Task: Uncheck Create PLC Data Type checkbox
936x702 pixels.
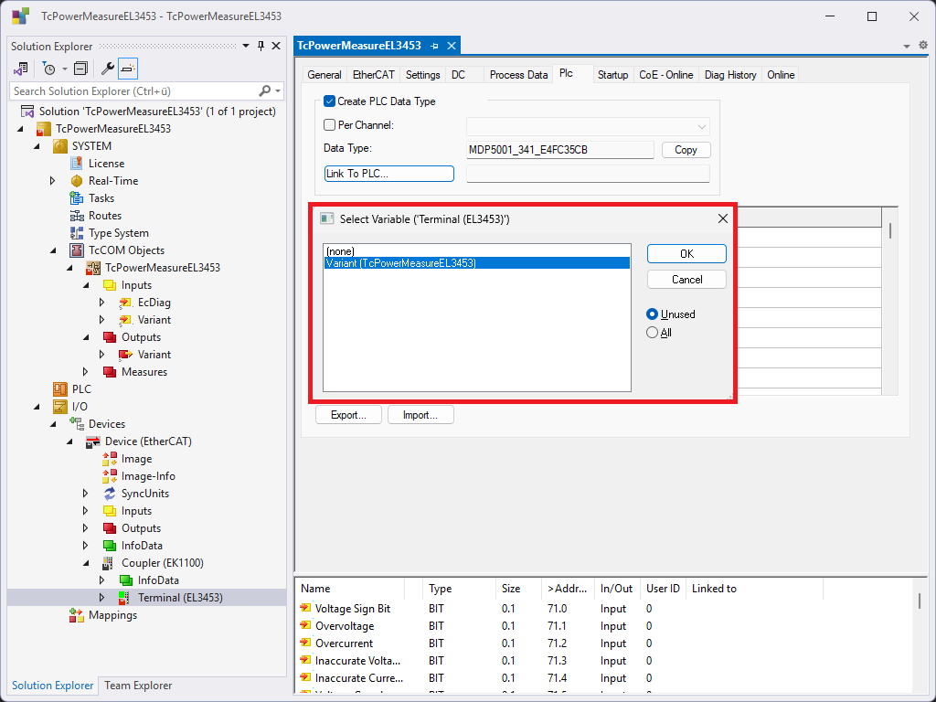Action: tap(330, 101)
